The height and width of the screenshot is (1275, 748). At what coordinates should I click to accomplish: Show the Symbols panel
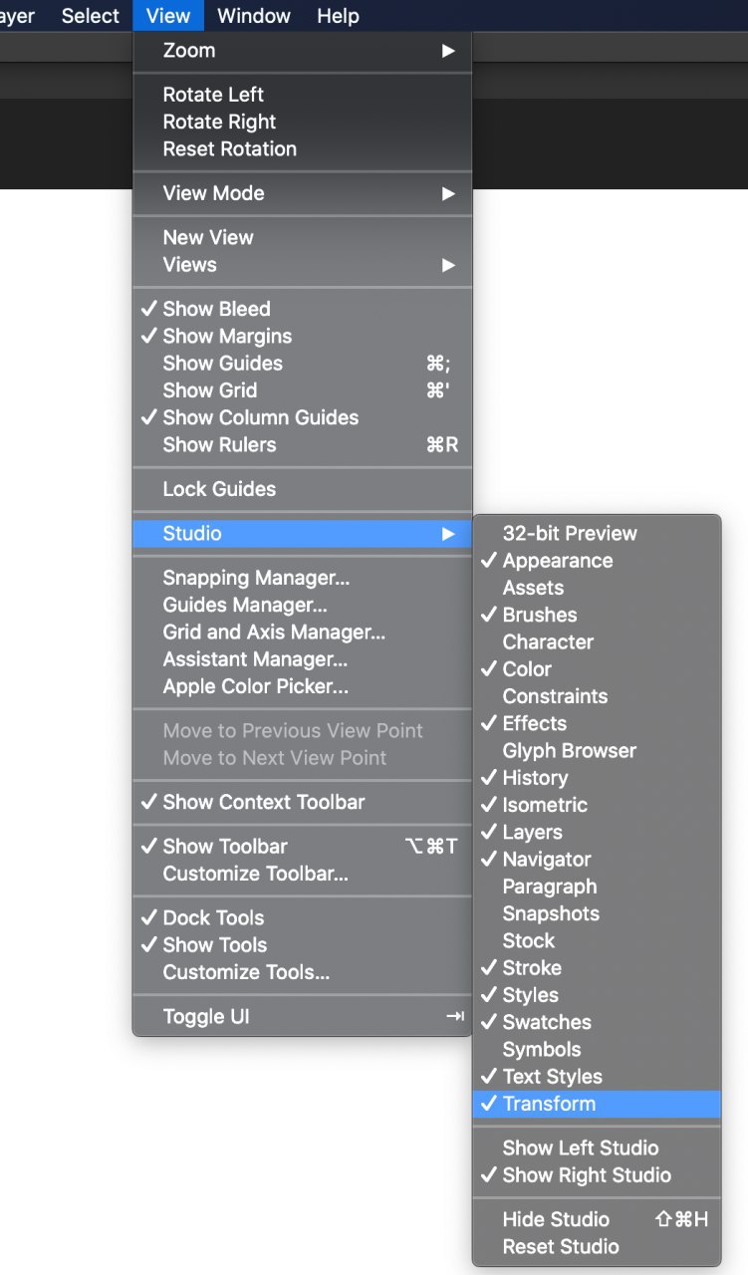[541, 1050]
